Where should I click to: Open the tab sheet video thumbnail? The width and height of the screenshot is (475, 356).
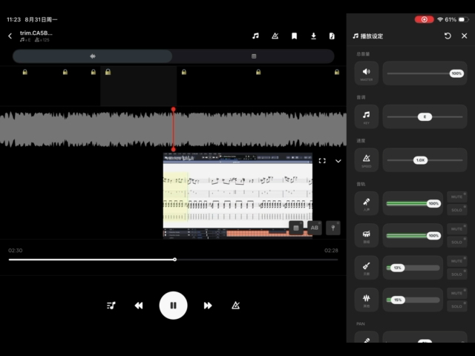click(237, 196)
